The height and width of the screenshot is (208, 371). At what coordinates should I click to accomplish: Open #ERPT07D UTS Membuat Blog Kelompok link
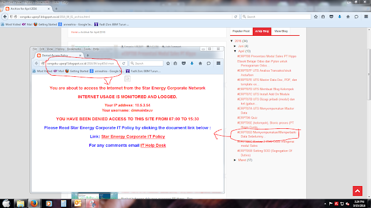point(265,89)
